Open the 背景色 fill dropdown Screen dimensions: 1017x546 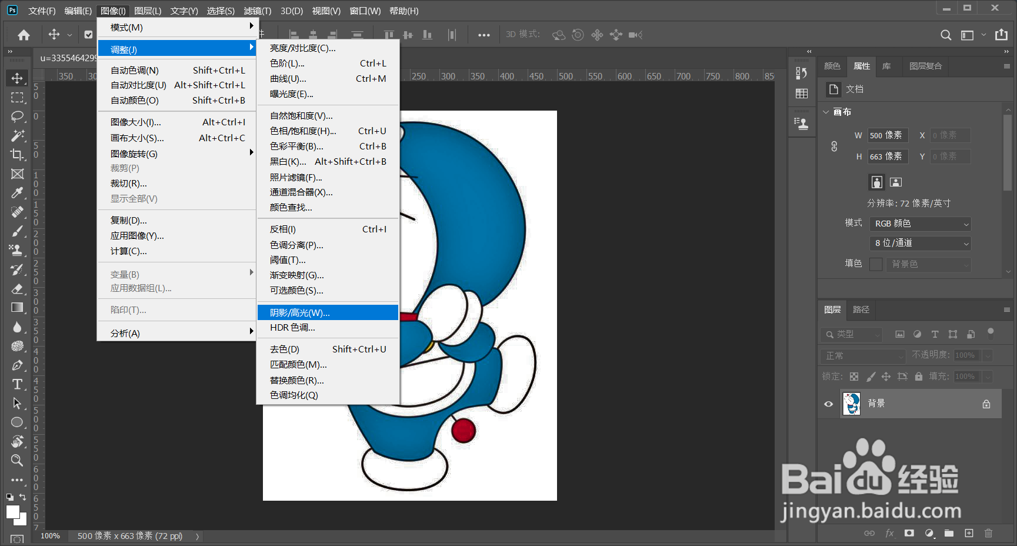(x=928, y=264)
